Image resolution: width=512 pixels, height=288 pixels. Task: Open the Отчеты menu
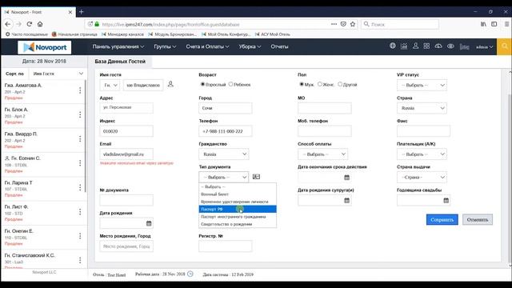(x=279, y=46)
